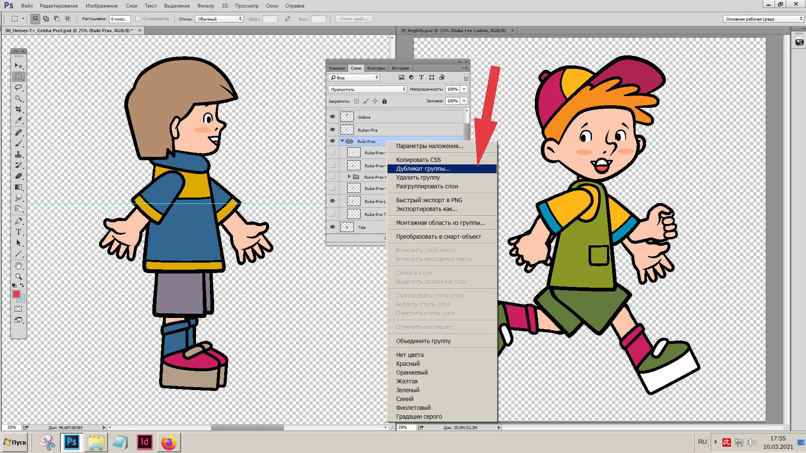The width and height of the screenshot is (806, 453).
Task: Select the Crop tool
Action: pyautogui.click(x=18, y=109)
